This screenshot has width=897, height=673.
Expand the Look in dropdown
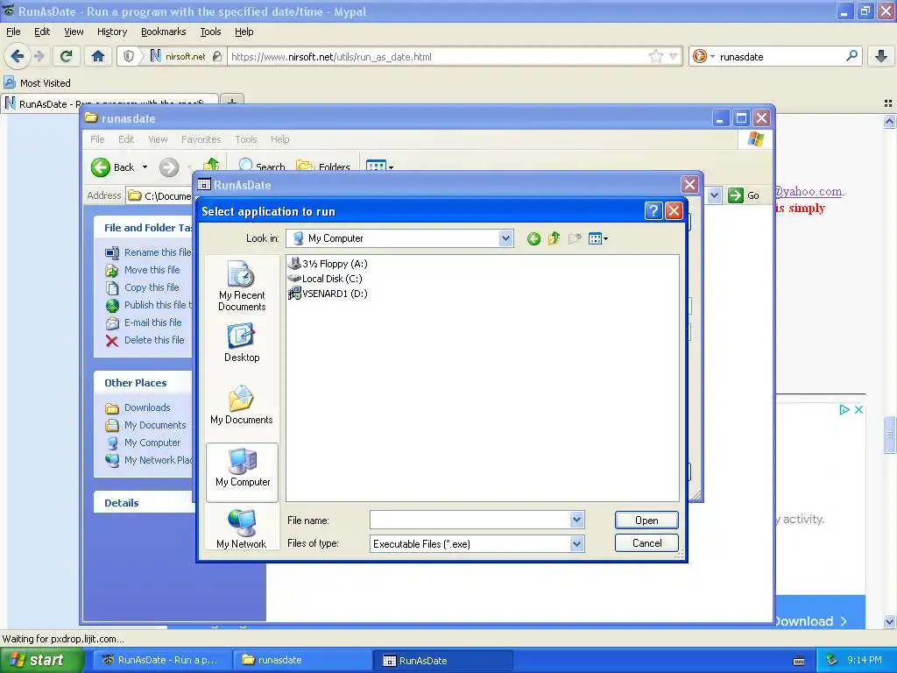coord(505,238)
